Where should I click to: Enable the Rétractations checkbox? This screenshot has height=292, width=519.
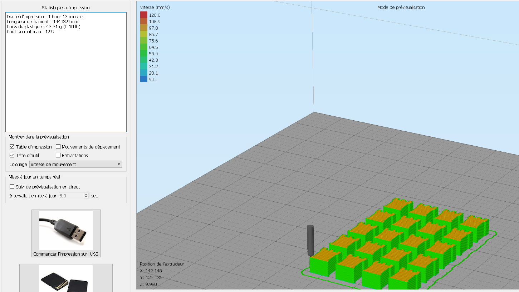tap(58, 155)
